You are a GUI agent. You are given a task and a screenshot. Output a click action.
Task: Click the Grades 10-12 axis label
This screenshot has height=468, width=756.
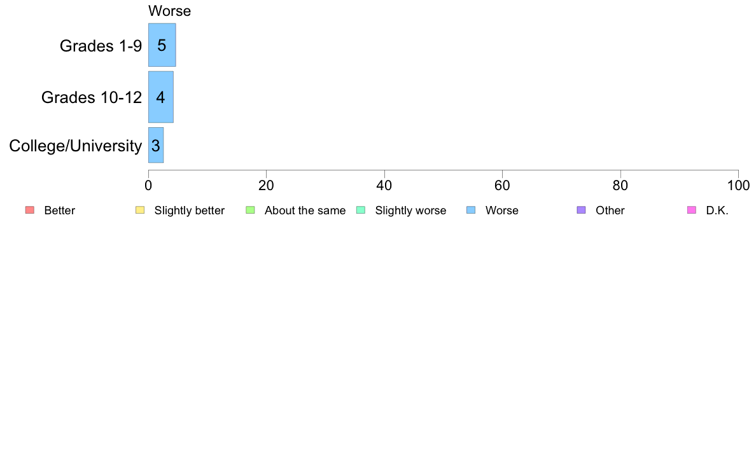(92, 97)
